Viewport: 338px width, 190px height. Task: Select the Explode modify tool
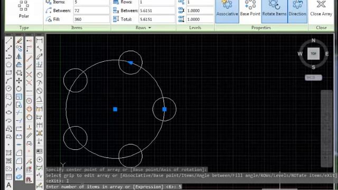[x=19, y=177]
